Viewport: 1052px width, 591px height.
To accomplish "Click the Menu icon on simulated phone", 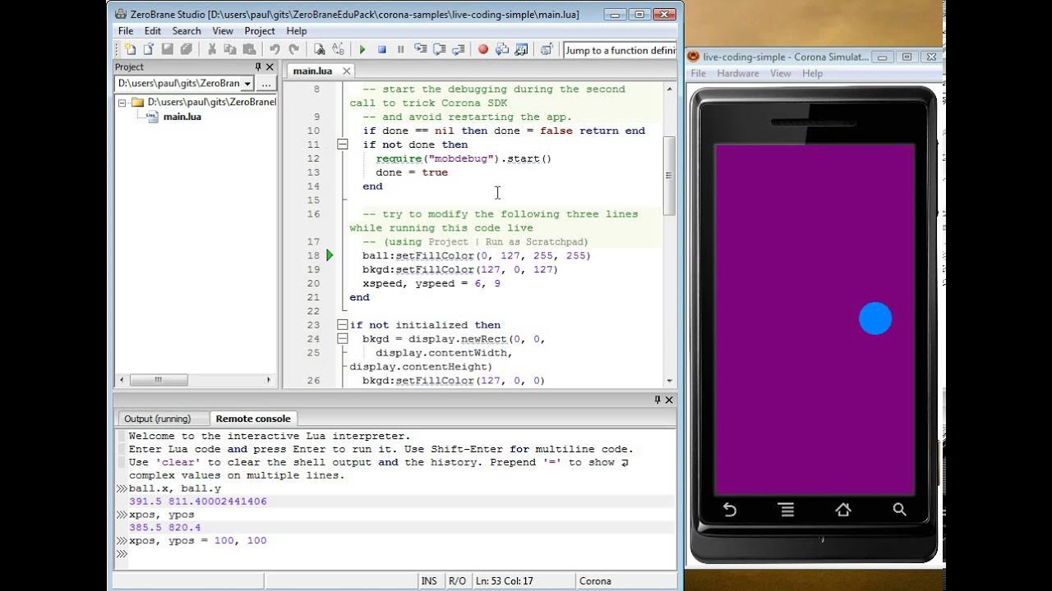I will [x=787, y=510].
